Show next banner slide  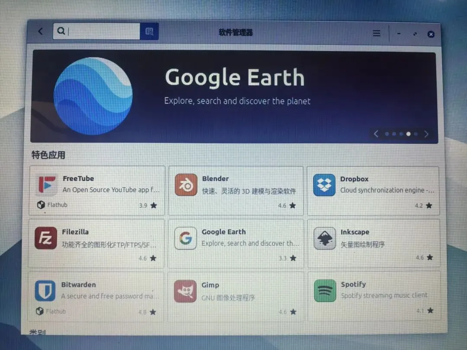[x=426, y=134]
